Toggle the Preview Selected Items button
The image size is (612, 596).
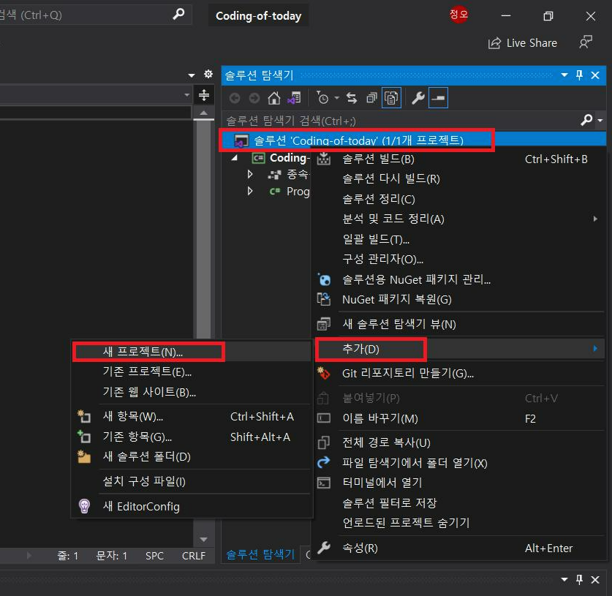[438, 98]
